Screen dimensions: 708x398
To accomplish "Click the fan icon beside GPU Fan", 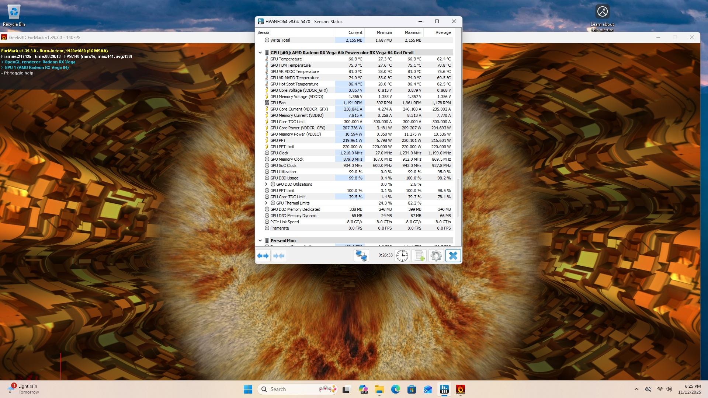I will pyautogui.click(x=267, y=103).
